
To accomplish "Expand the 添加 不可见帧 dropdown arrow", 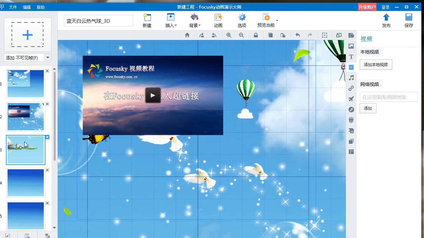I will click(48, 58).
